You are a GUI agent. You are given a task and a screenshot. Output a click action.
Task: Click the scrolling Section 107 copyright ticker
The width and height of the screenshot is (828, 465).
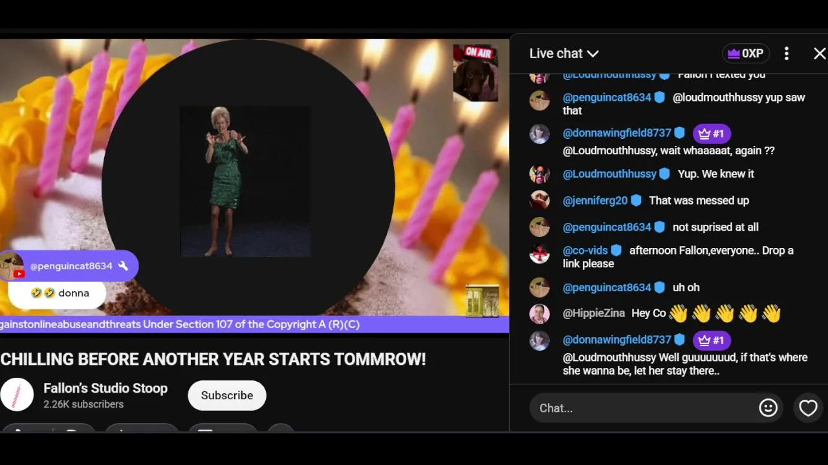254,324
